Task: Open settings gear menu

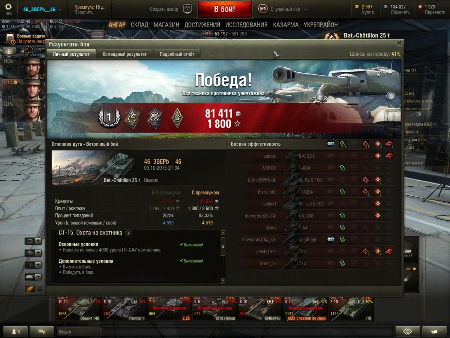Action: (8, 7)
